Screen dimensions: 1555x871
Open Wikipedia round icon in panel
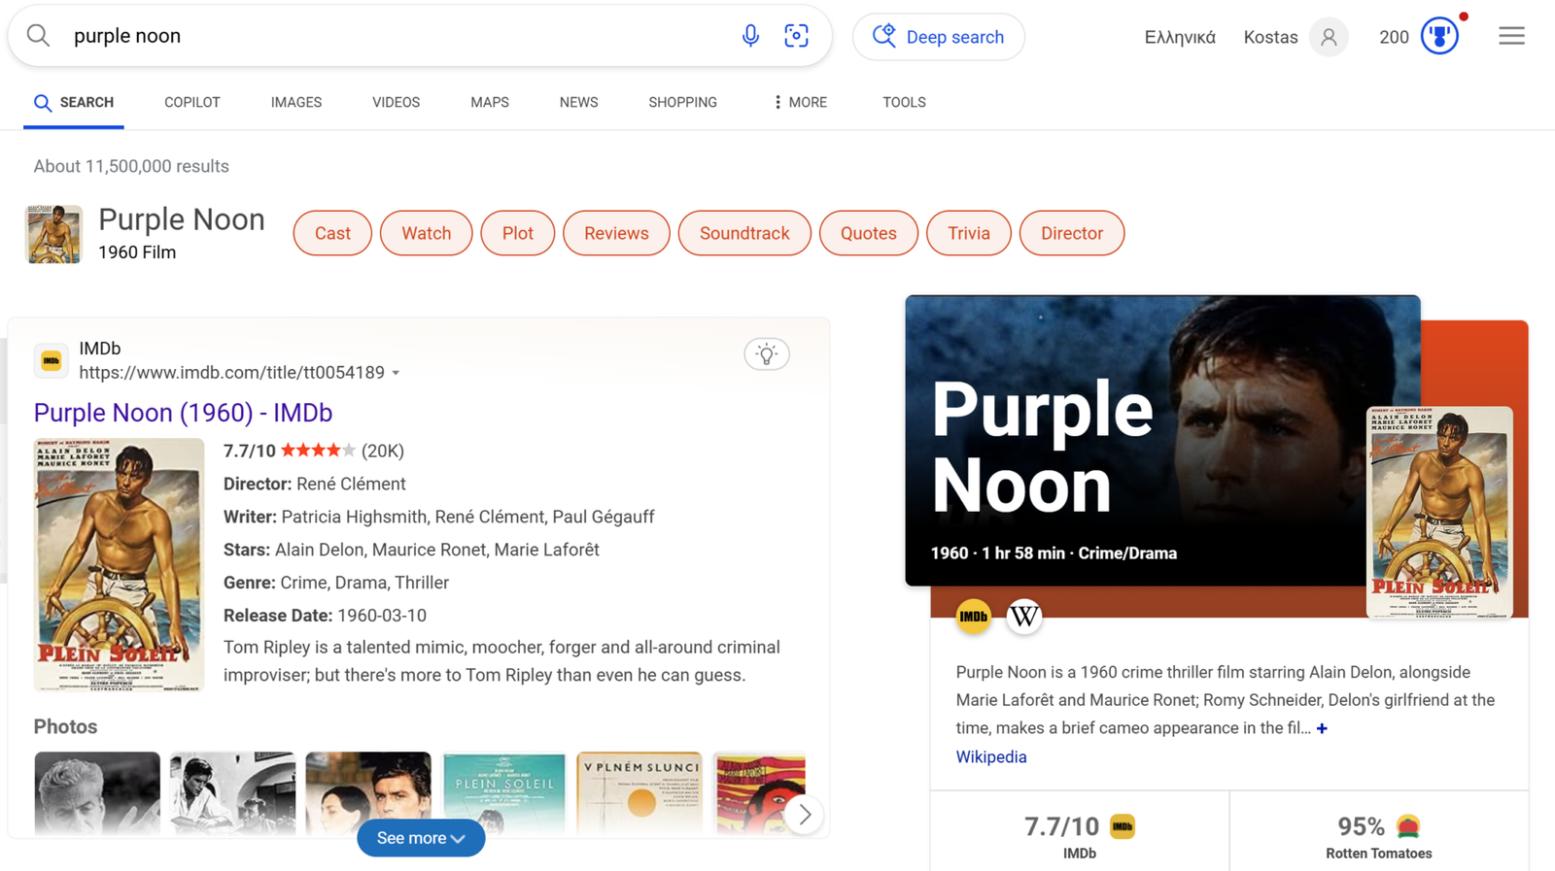(x=1023, y=617)
